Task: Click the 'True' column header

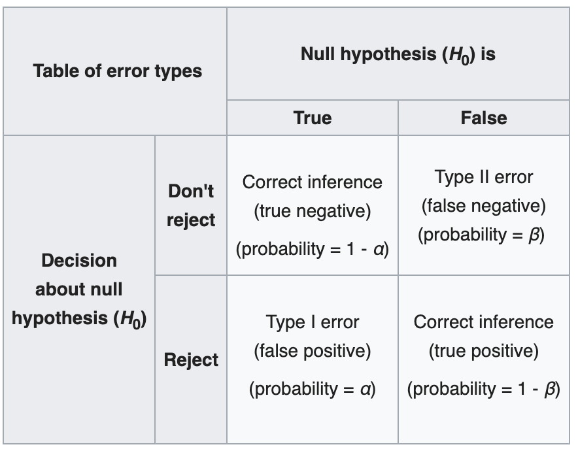Action: [313, 118]
